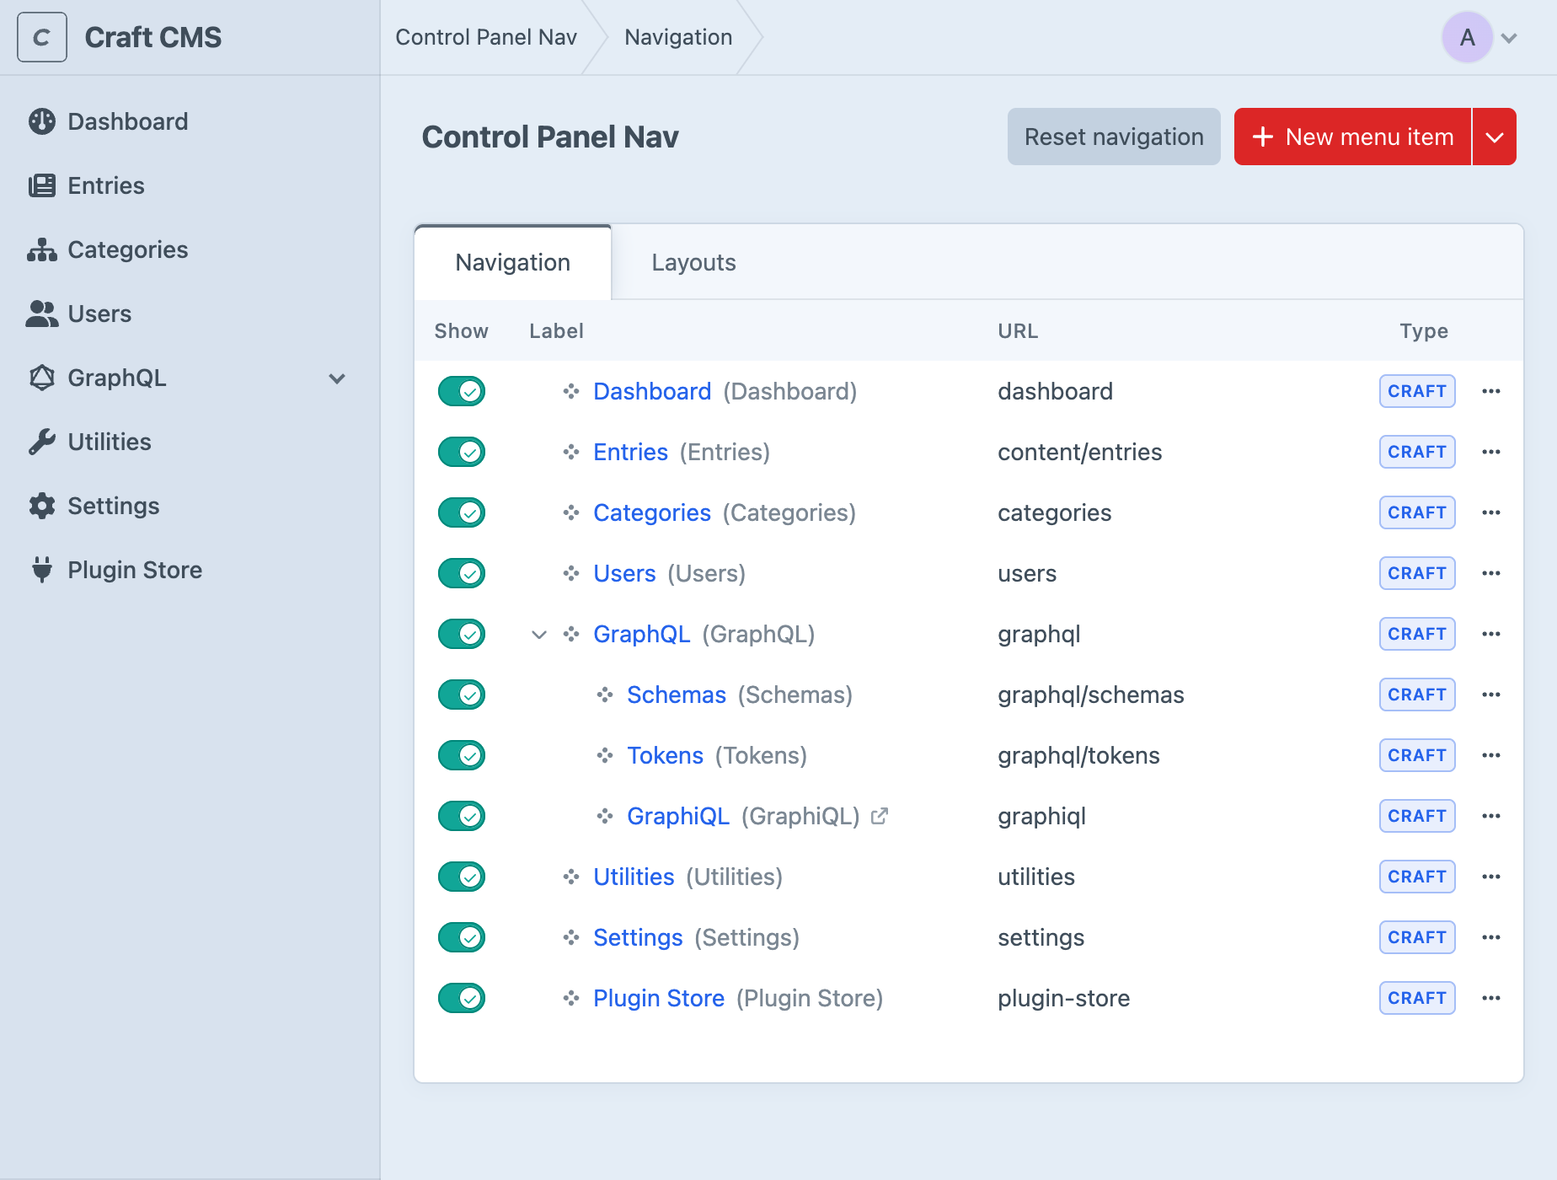Toggle visibility of the Schemas row
1557x1180 pixels.
[x=462, y=695]
